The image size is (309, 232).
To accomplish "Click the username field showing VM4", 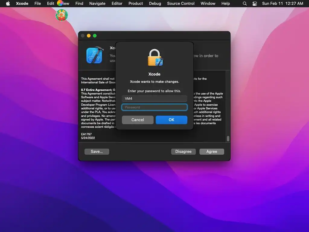I will (154, 98).
